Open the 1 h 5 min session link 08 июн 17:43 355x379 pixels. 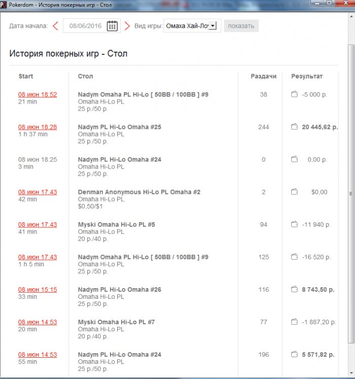(38, 257)
